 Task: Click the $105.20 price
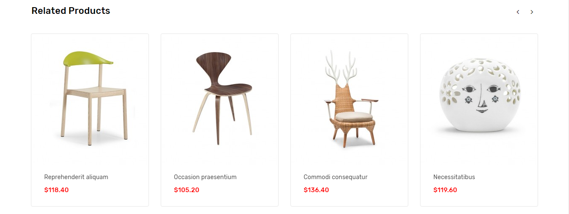coord(187,190)
